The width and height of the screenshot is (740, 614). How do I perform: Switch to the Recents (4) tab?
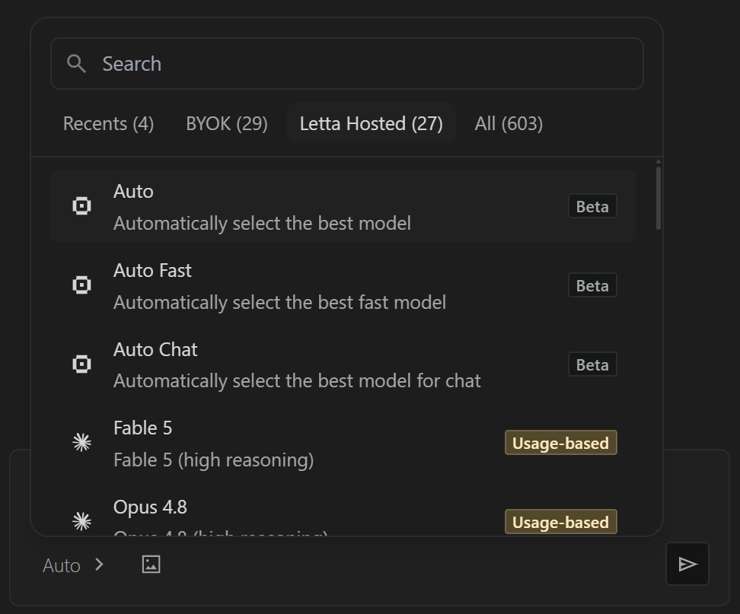tap(109, 123)
